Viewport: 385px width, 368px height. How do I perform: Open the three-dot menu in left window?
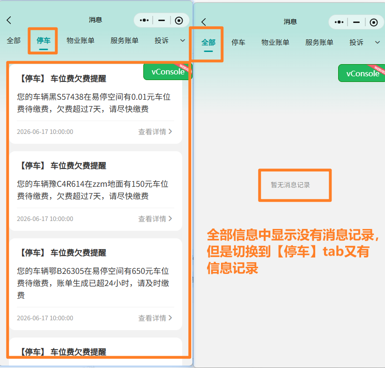click(144, 20)
